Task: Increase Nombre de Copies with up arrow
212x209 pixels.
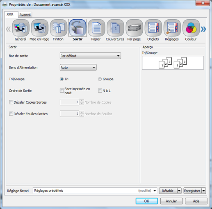Action: click(x=82, y=101)
